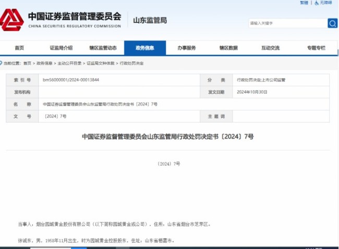
Task: Click the date 2024年10月30日
Action: click(x=252, y=92)
